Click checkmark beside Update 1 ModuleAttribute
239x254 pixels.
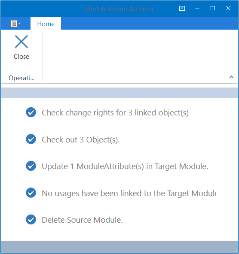pyautogui.click(x=31, y=166)
